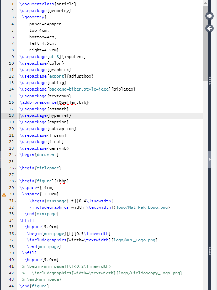Click on right=4.5cm} text
Image resolution: width=217 pixels, height=290 pixels.
coord(44,50)
